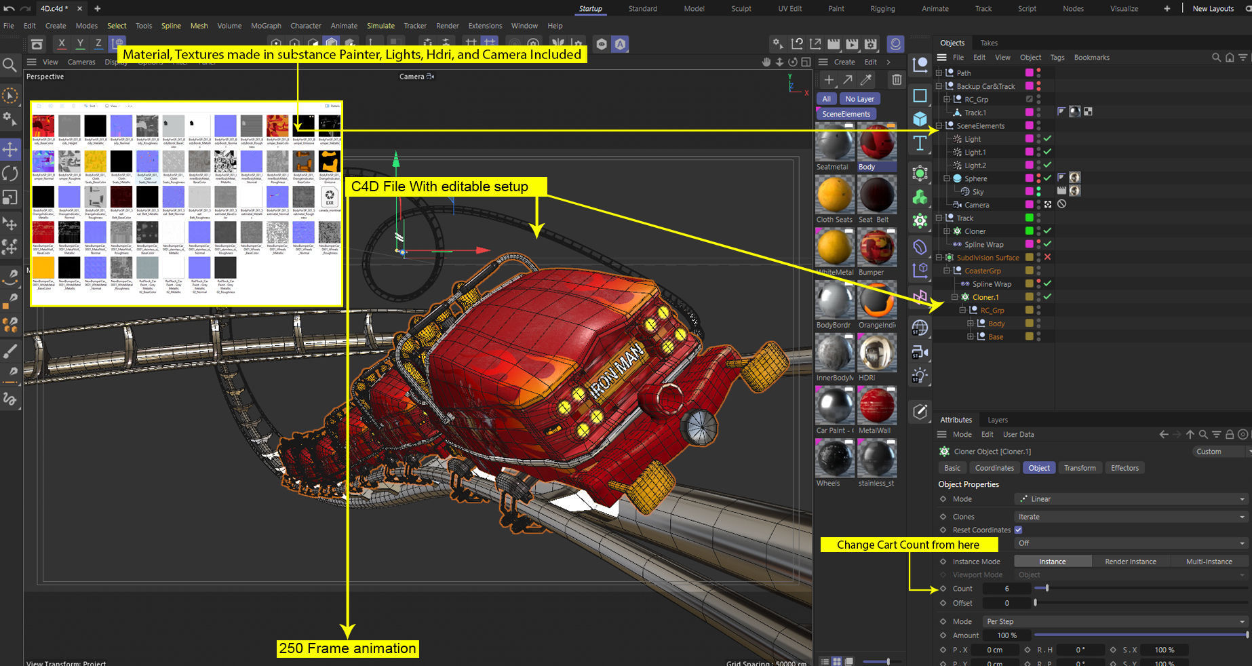The image size is (1252, 666).
Task: Adjust the Amount slider handle
Action: (x=1247, y=635)
